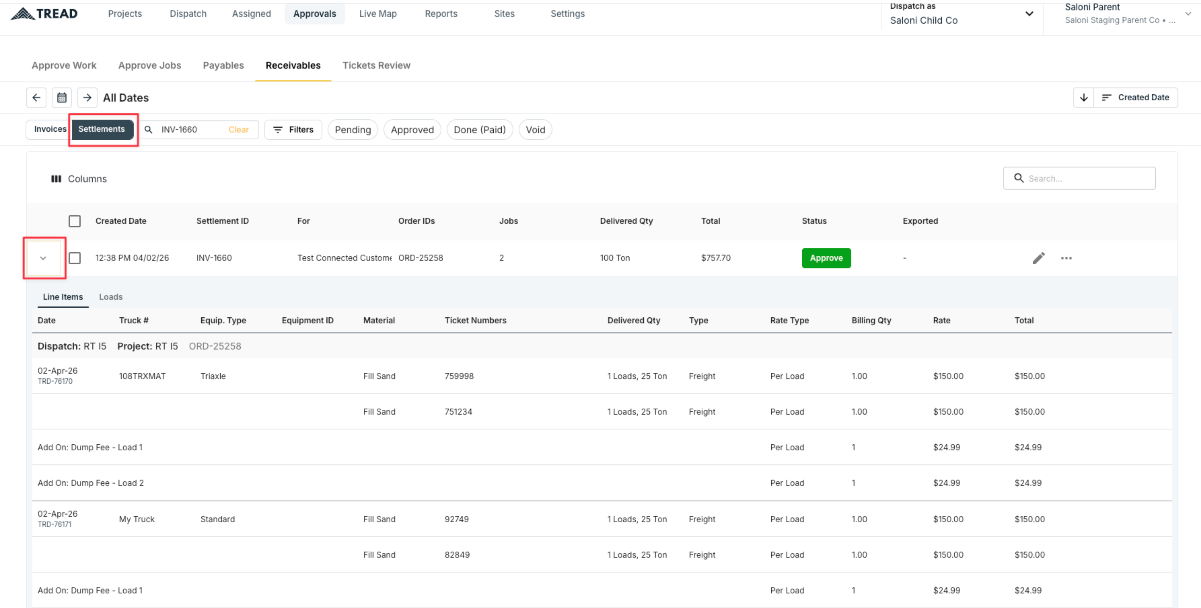
Task: Click the TRD-76170 job reference
Action: [55, 382]
